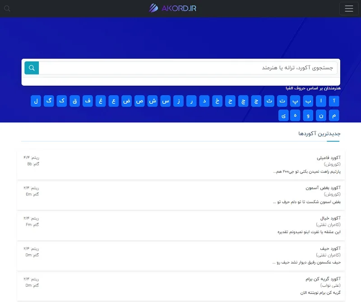Click the 'گام: Fm' key label
This screenshot has height=302, width=361.
pos(32,225)
